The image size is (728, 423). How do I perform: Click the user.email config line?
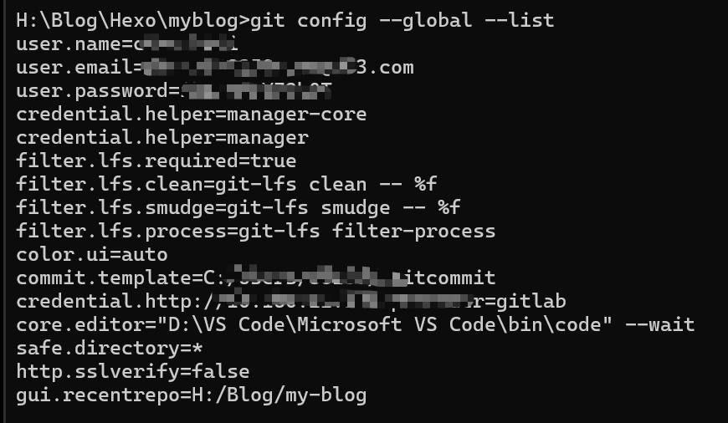215,67
